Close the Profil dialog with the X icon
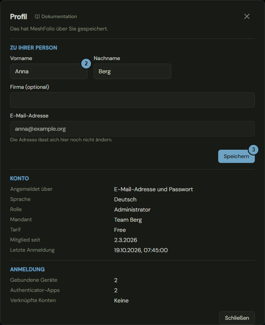This screenshot has width=265, height=325. coord(247,16)
